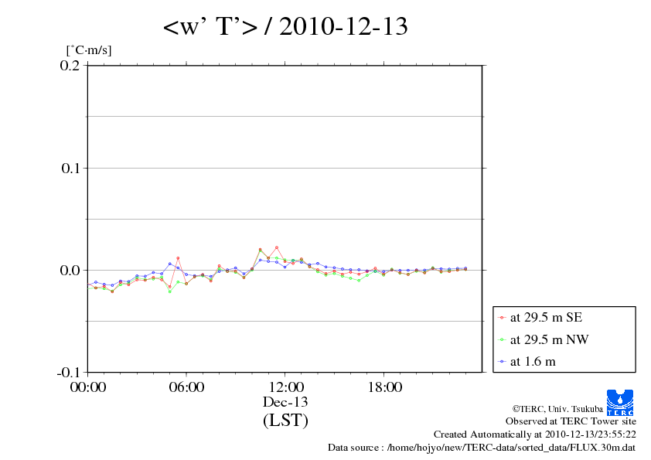Click the red peak point near 12:00
This screenshot has width=651, height=460.
pos(277,248)
